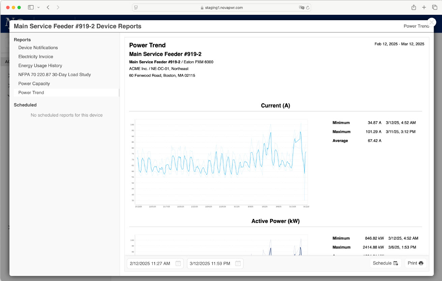442x281 pixels.
Task: Open Electricity Invoice report
Action: coord(36,57)
